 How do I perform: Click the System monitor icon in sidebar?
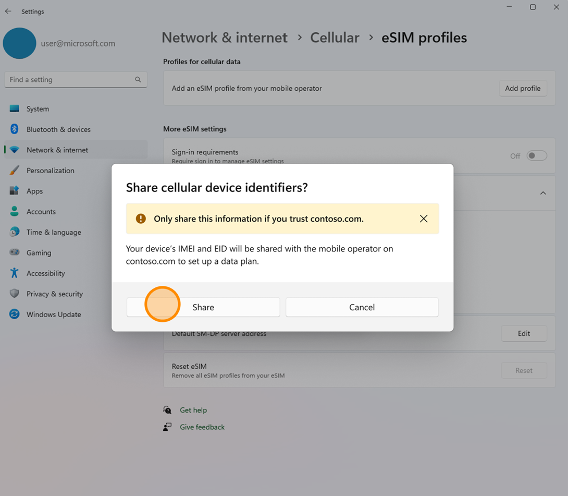[15, 109]
